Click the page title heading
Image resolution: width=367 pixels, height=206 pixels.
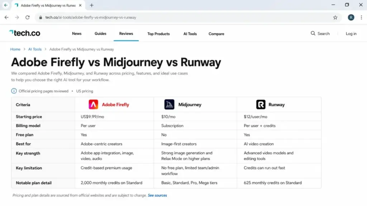pos(116,62)
